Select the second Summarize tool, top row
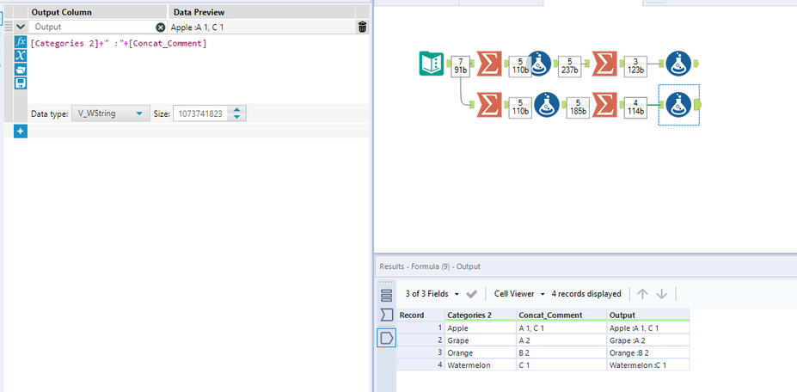 604,64
